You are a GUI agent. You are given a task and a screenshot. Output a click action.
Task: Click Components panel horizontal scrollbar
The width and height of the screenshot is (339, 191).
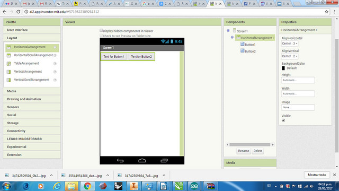point(249,145)
